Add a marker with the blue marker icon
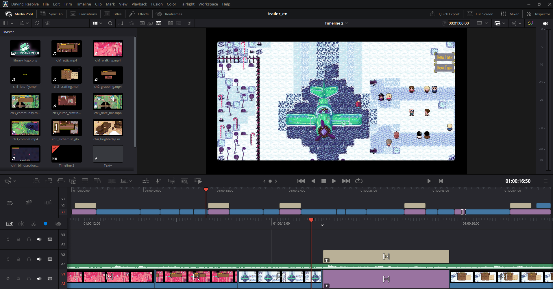Screen dimensions: 553x289 tap(45, 224)
